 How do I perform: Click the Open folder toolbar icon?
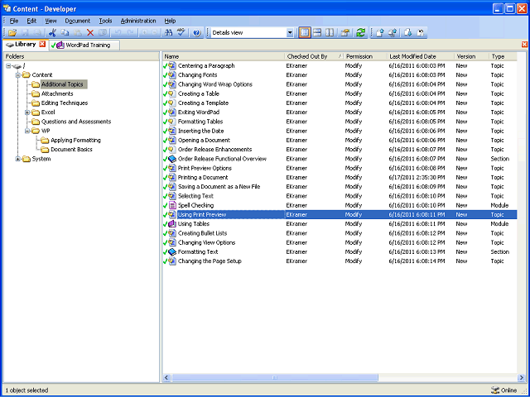click(x=12, y=33)
